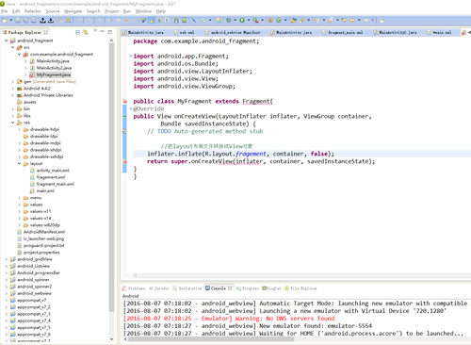This screenshot has width=471, height=345.
Task: Click the New Java Package icon
Action: click(x=270, y=21)
